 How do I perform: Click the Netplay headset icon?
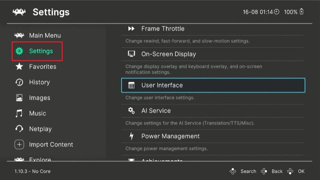(x=19, y=129)
